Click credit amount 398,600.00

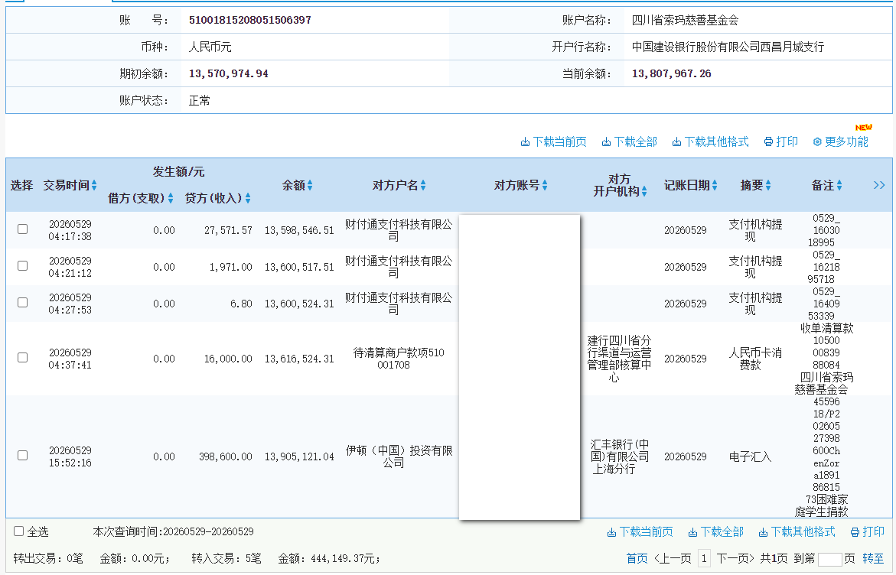click(x=225, y=456)
